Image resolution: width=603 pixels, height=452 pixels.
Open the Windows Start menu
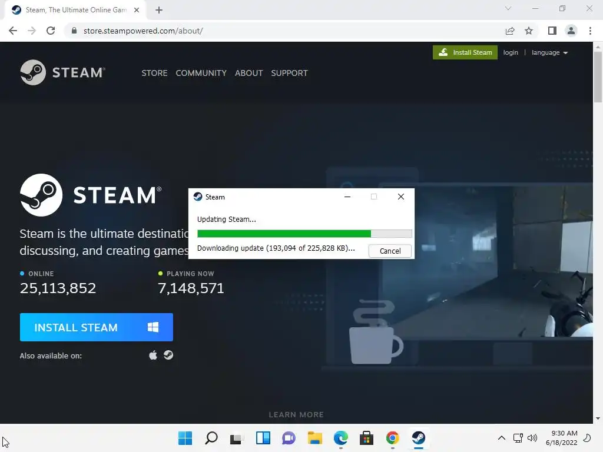click(185, 438)
